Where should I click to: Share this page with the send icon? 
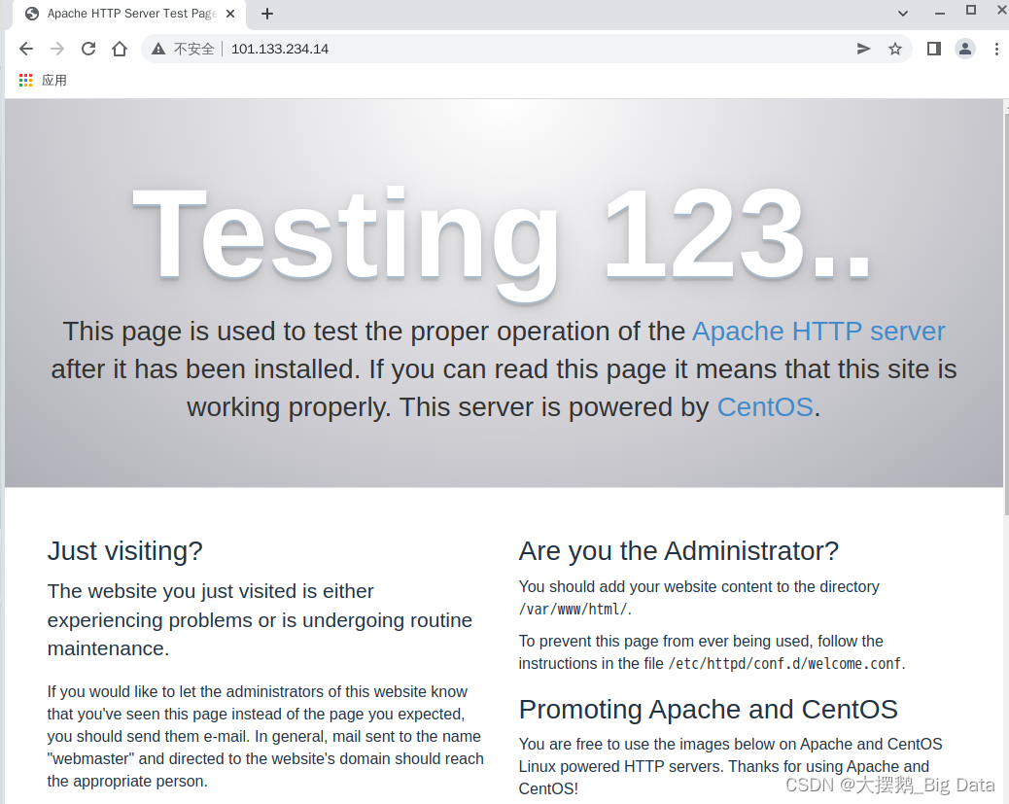[x=863, y=49]
